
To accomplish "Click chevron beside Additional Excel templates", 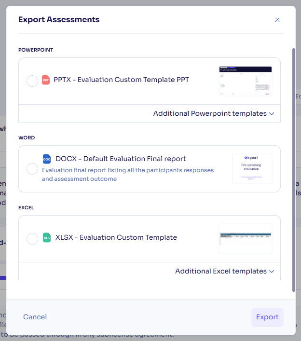I will [272, 272].
